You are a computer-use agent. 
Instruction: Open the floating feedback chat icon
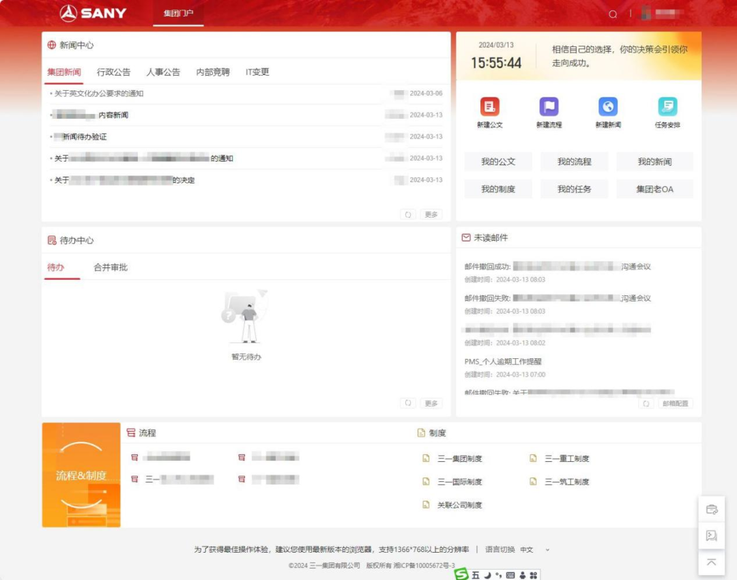click(x=712, y=536)
